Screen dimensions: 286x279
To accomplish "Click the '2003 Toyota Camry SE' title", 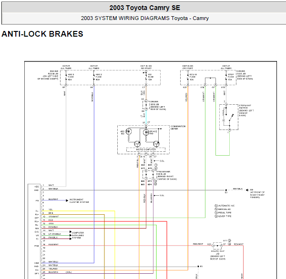I will [144, 8].
